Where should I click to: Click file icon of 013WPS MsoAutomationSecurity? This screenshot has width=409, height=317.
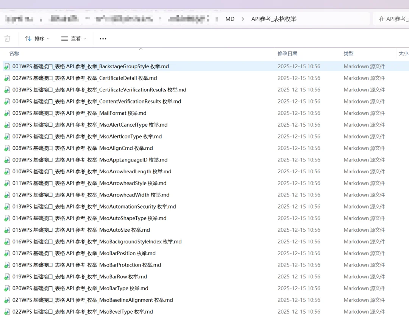pos(7,207)
